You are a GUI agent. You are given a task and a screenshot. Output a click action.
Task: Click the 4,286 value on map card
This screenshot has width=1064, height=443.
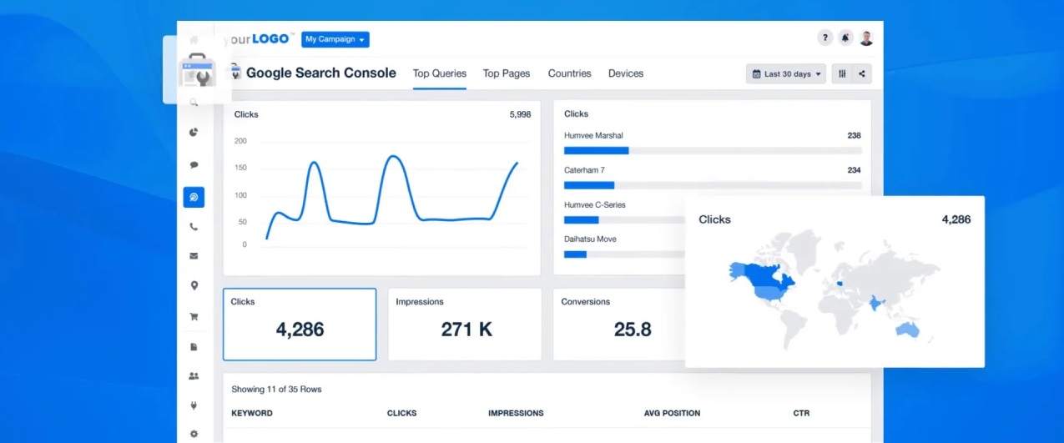pyautogui.click(x=956, y=219)
